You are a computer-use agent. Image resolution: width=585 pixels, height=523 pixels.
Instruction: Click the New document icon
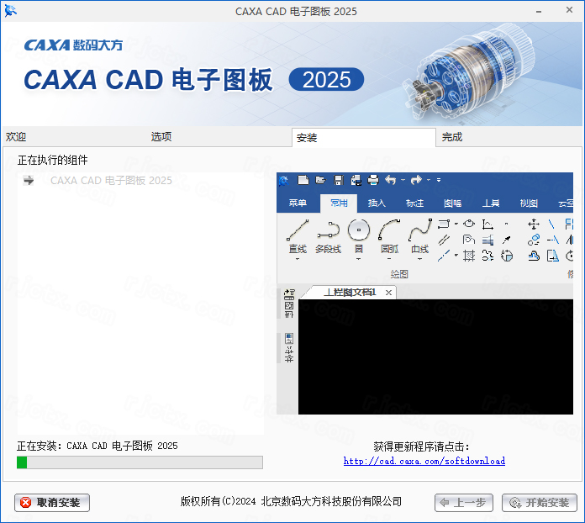[303, 180]
